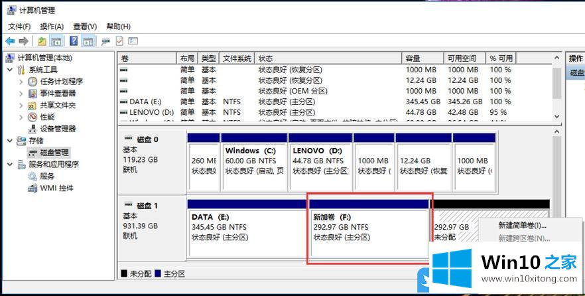The width and height of the screenshot is (585, 296).
Task: Open the 查看(V) menu
Action: tap(85, 27)
